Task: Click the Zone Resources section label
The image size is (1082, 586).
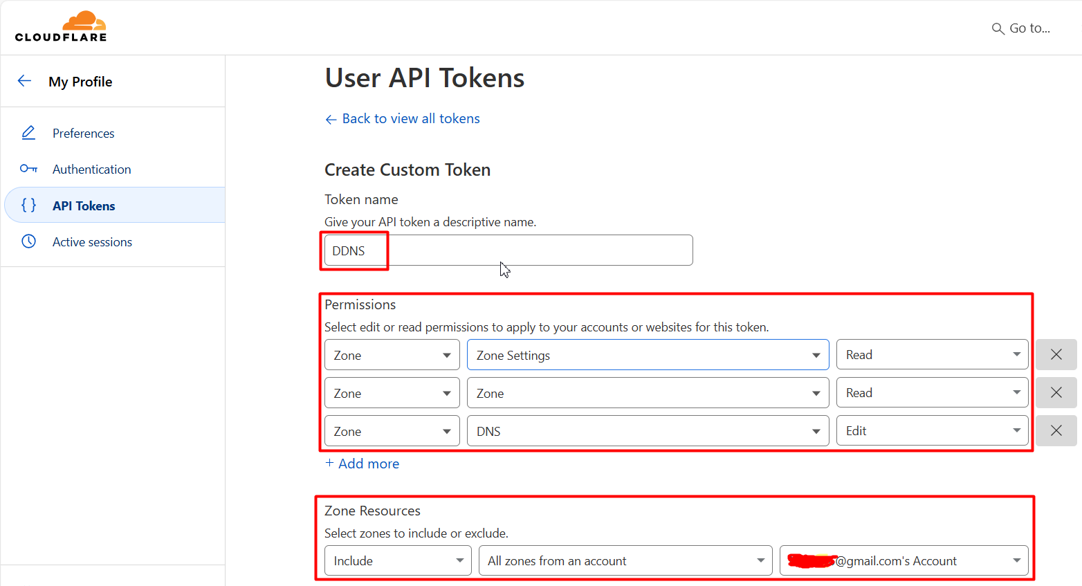Action: click(372, 511)
